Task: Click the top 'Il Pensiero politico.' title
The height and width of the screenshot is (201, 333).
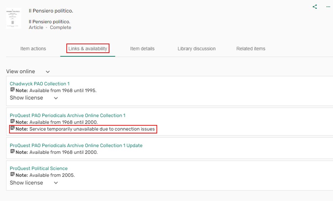Action: (51, 11)
